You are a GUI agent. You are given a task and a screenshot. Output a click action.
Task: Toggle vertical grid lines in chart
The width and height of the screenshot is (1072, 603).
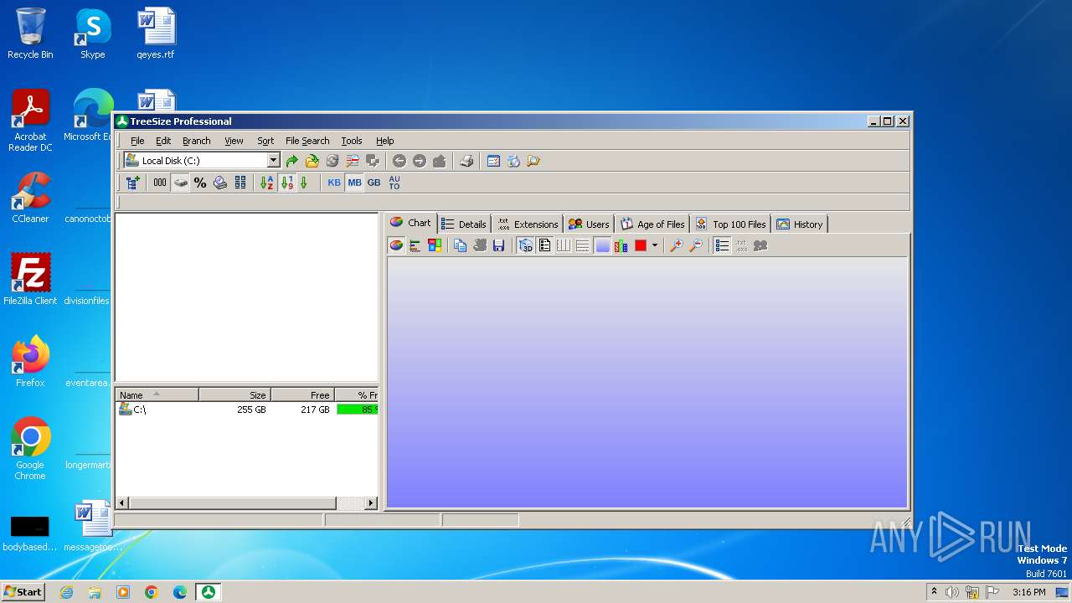pyautogui.click(x=564, y=245)
